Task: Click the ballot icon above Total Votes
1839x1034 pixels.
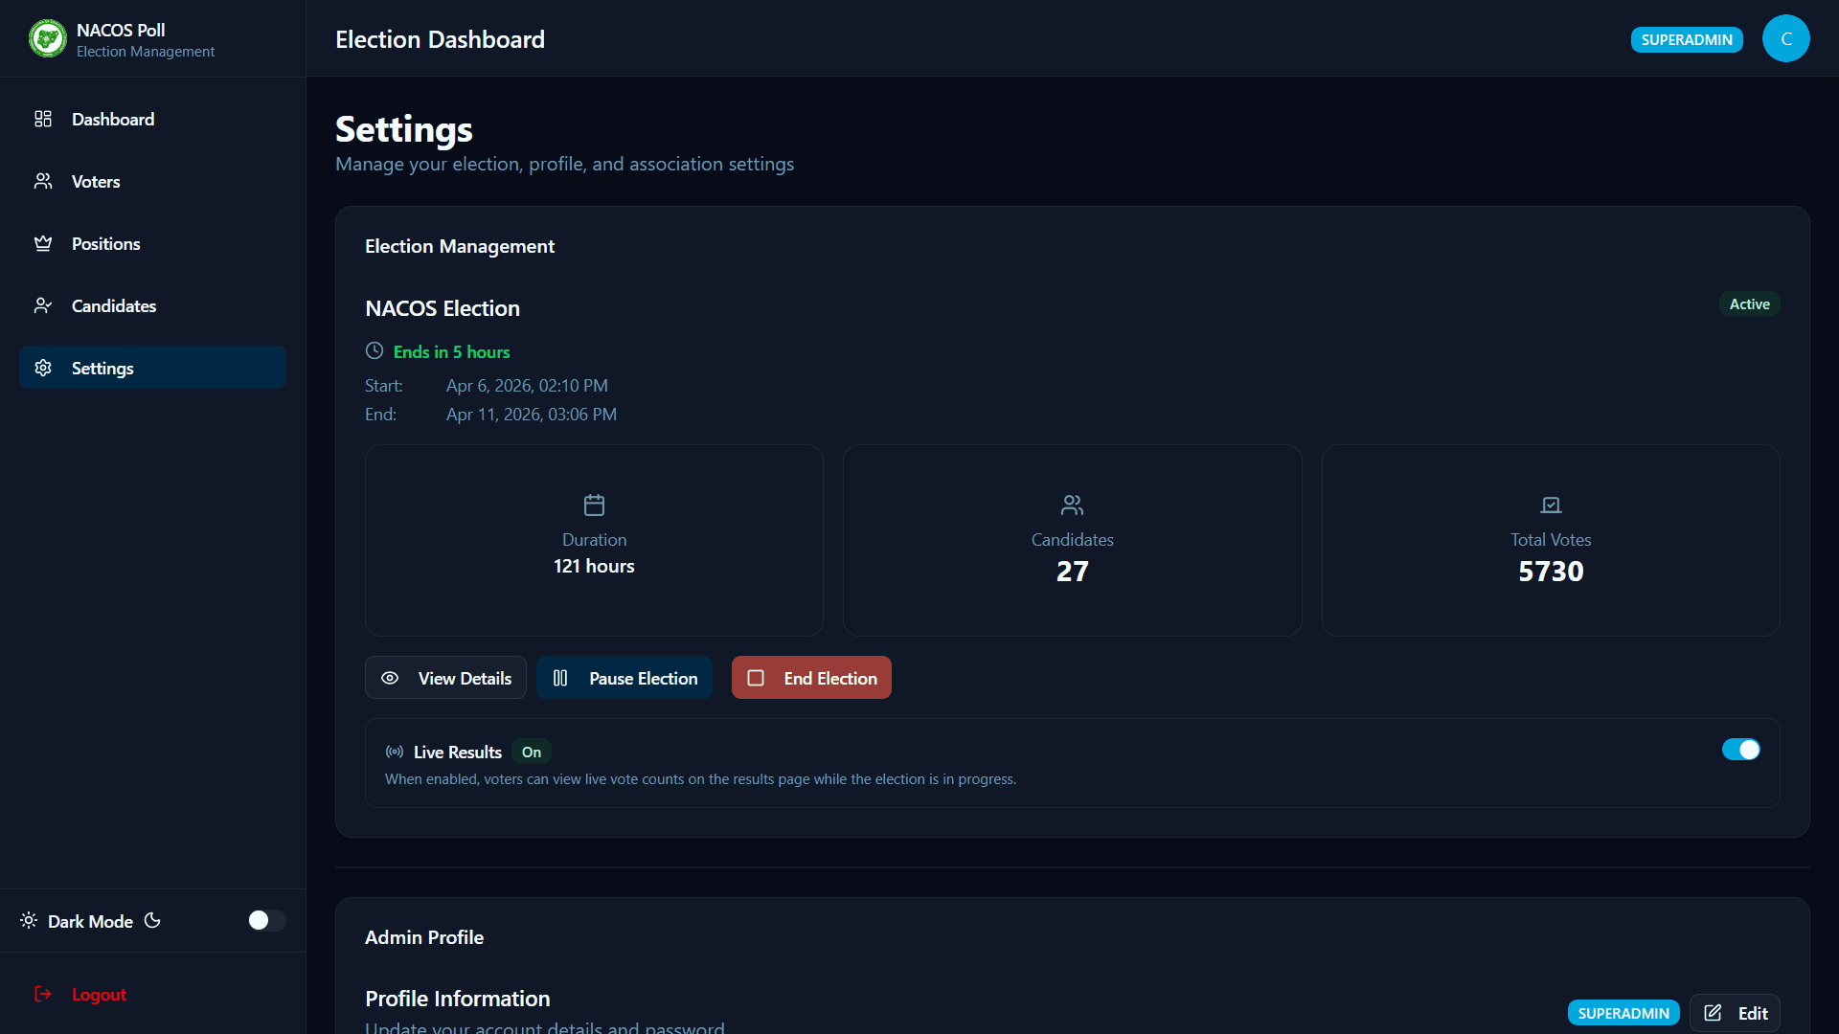Action: [x=1551, y=505]
